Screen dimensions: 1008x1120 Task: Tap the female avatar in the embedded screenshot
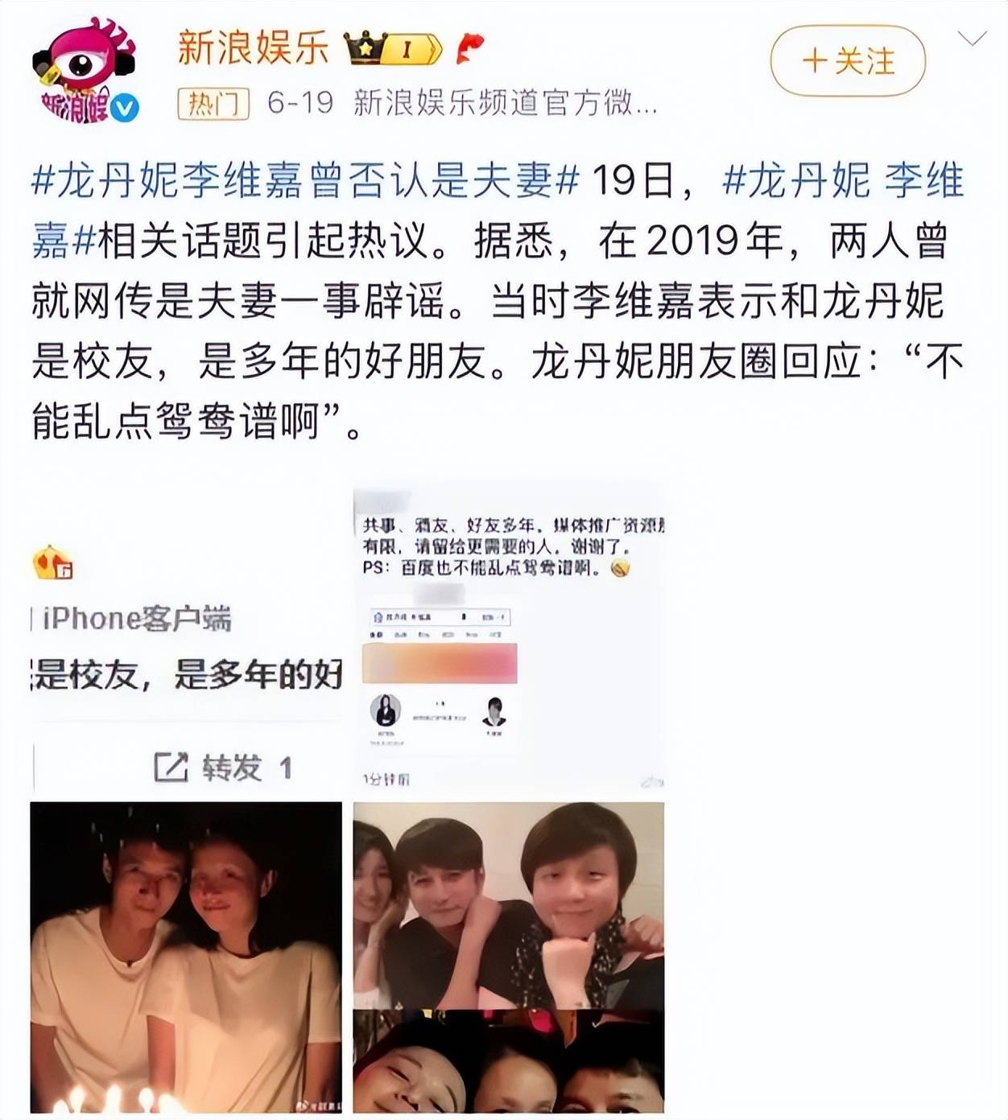[386, 711]
